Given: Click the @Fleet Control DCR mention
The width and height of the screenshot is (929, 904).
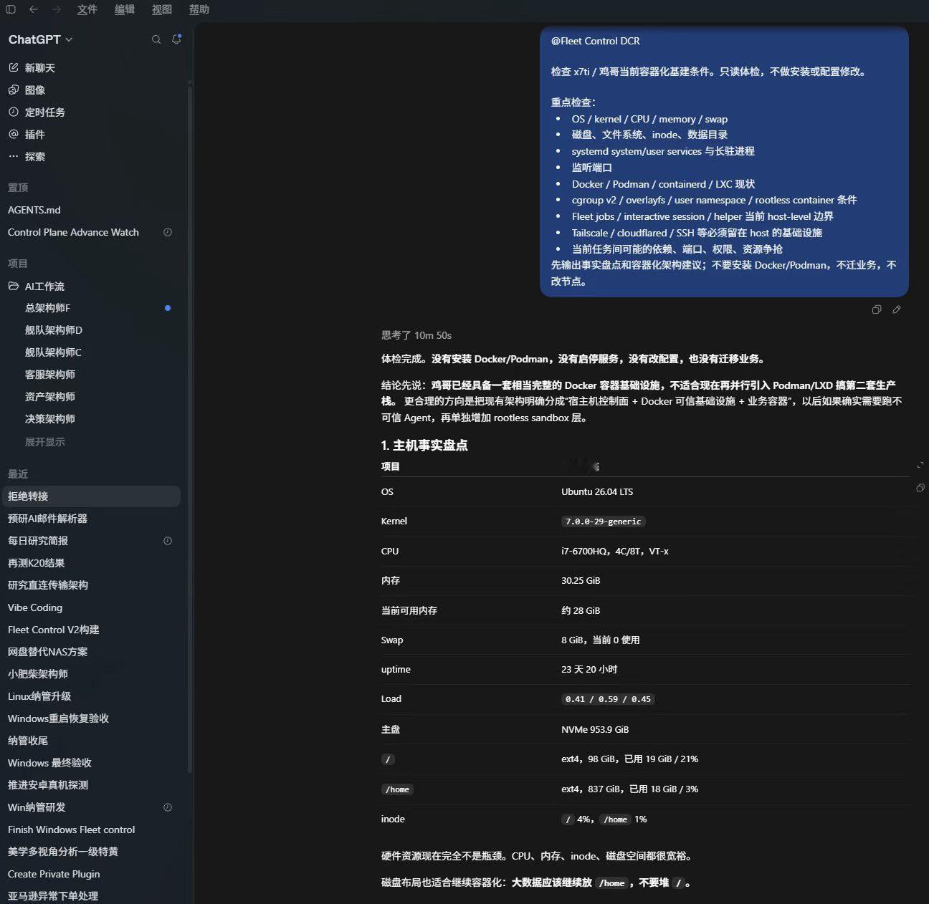Looking at the screenshot, I should pos(596,41).
